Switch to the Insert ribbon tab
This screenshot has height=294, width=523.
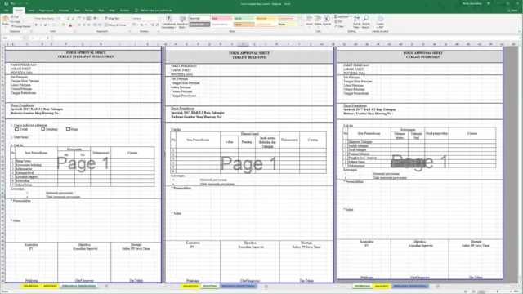tap(31, 11)
